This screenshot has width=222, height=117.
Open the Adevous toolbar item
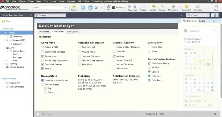point(132,8)
